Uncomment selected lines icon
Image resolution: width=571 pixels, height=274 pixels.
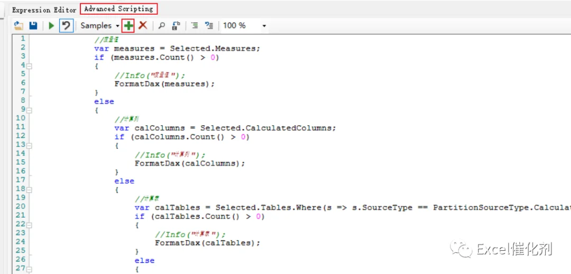[x=209, y=26]
